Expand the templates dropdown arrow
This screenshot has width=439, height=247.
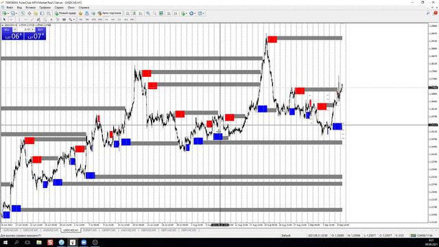[203, 13]
